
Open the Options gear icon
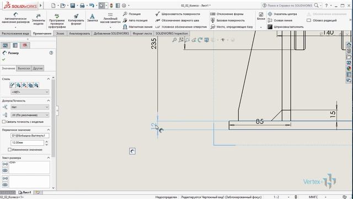(x=124, y=6)
